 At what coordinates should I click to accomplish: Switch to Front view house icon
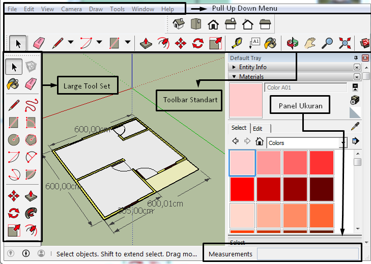pos(213,24)
